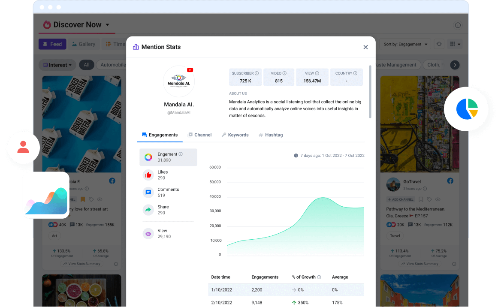Open the page info icon at top right
The width and height of the screenshot is (501, 307).
458,25
